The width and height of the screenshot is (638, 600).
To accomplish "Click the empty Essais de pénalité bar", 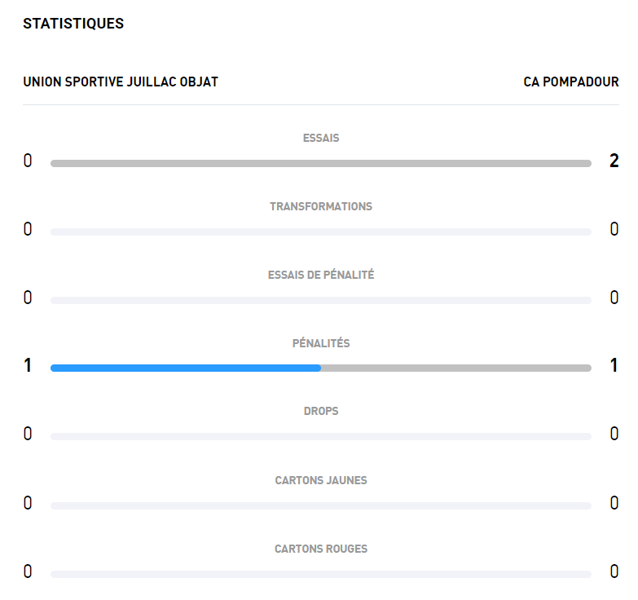I will (321, 301).
